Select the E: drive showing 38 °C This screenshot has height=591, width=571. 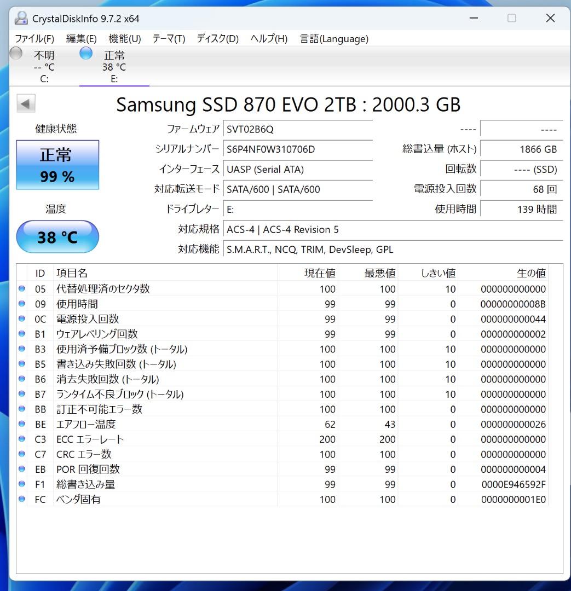(x=114, y=65)
